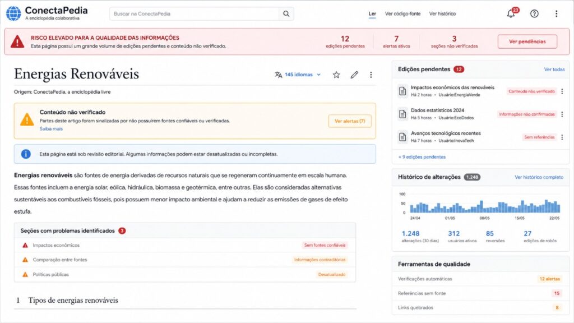The image size is (574, 323).
Task: Click orange alert icon beside Comparação entre fontes
Action: 25,260
